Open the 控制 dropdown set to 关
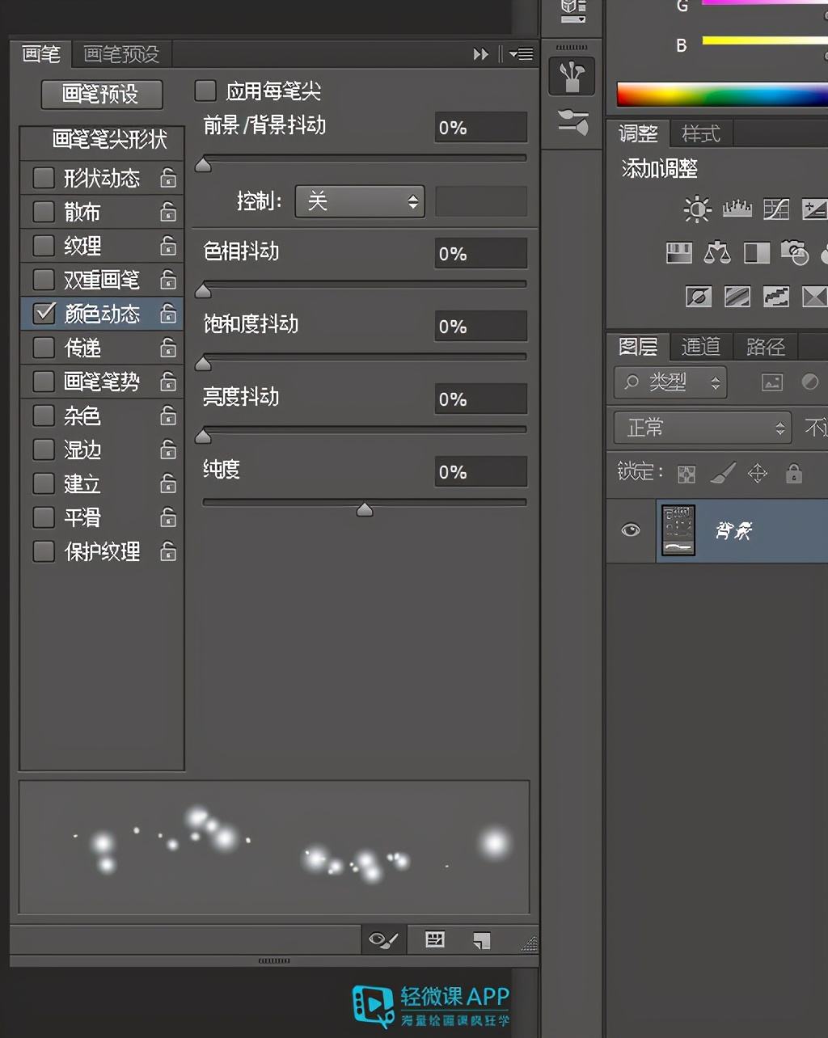The width and height of the screenshot is (828, 1038). click(359, 201)
